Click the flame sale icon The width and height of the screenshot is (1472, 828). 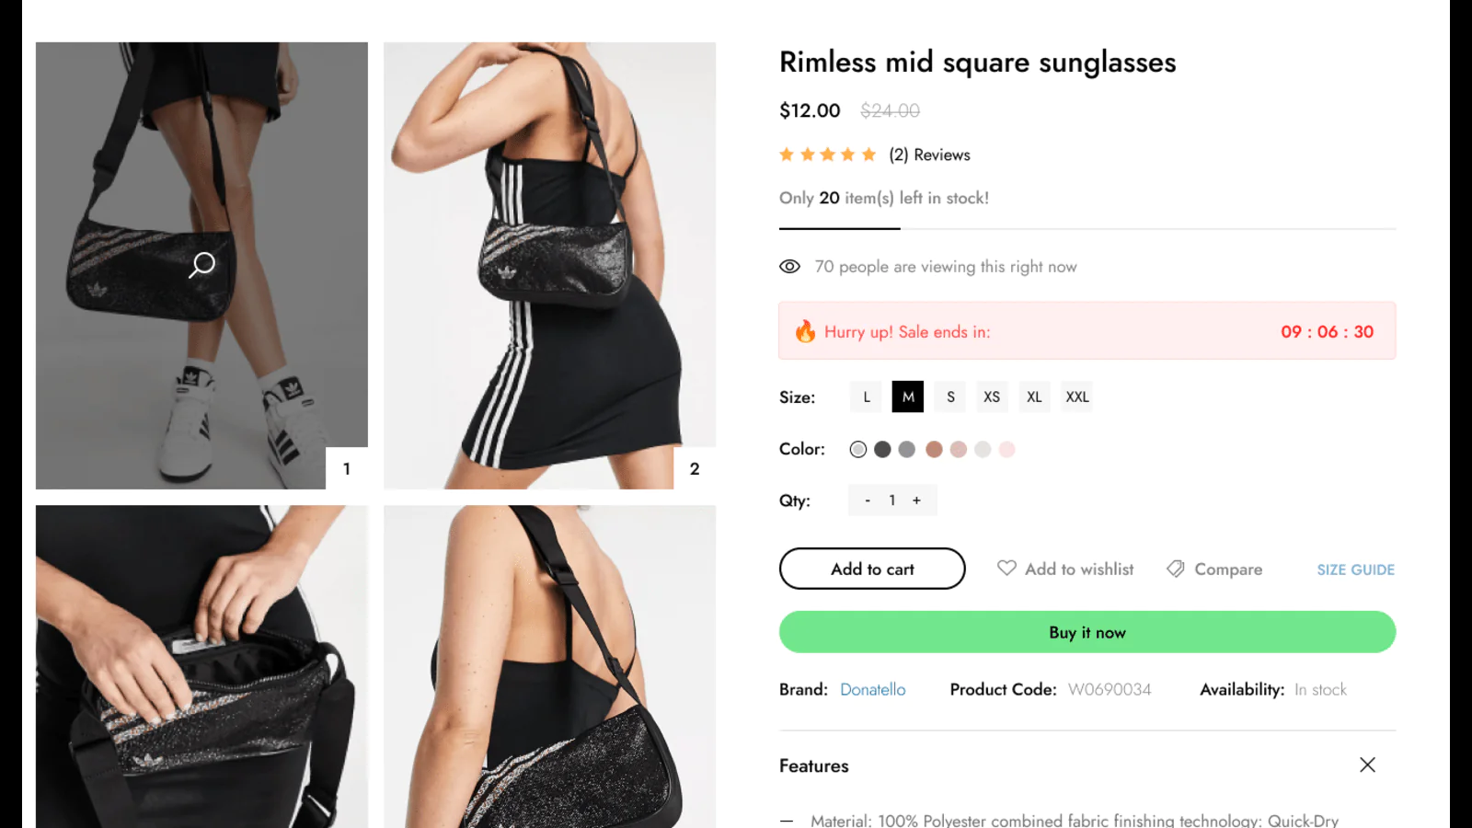tap(805, 331)
